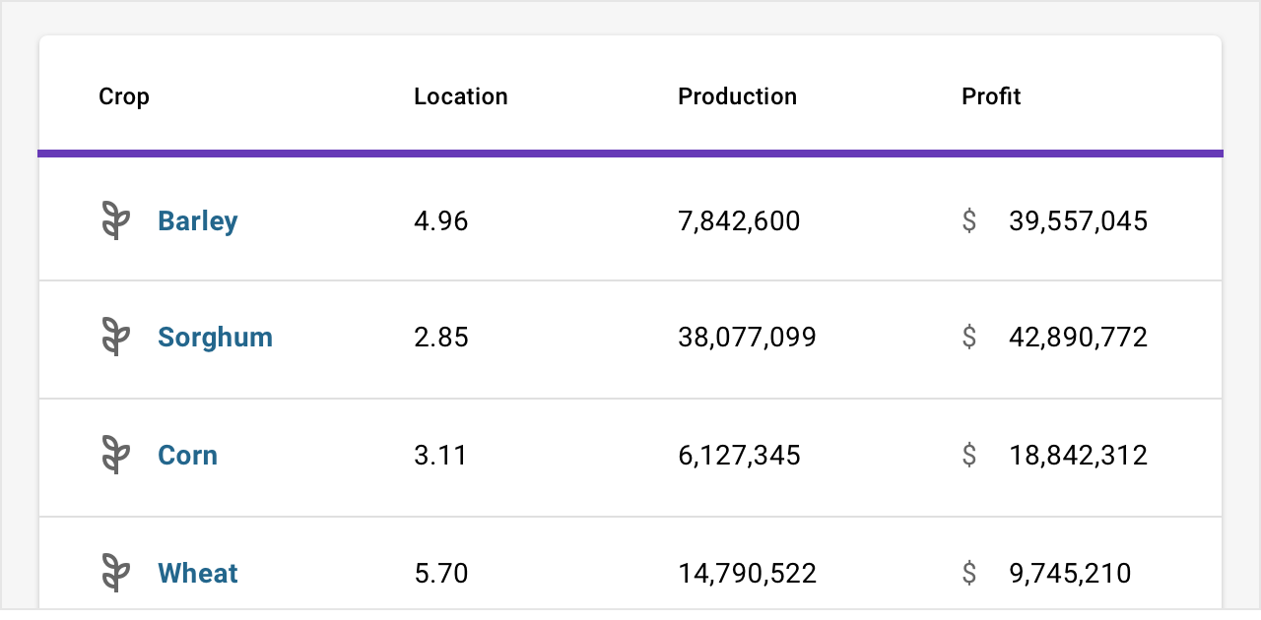This screenshot has height=620, width=1261.
Task: Click the plant icon beside Wheat
Action: [x=116, y=573]
